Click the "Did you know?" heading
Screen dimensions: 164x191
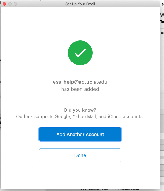click(80, 110)
